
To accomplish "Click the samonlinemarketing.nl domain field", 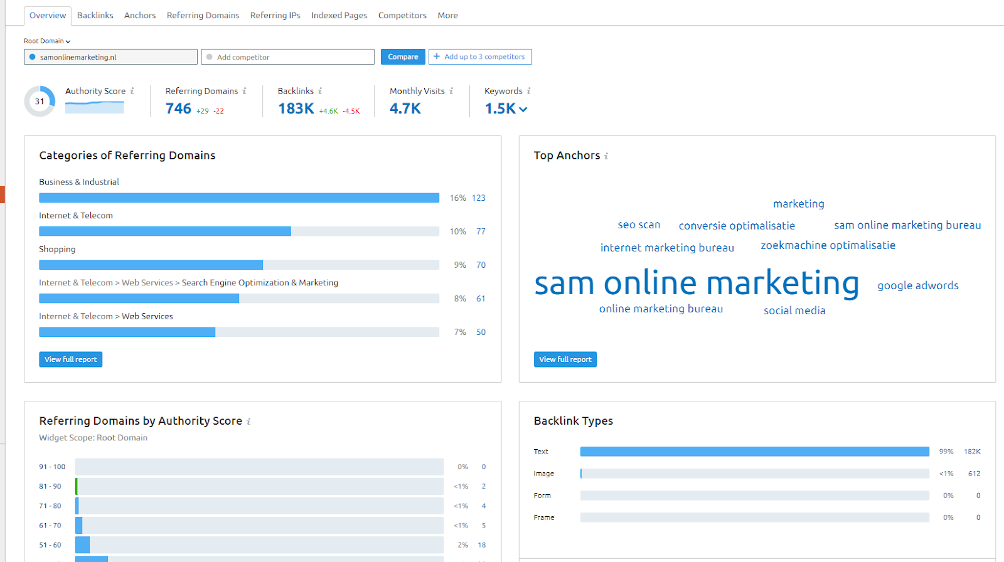I will click(111, 57).
